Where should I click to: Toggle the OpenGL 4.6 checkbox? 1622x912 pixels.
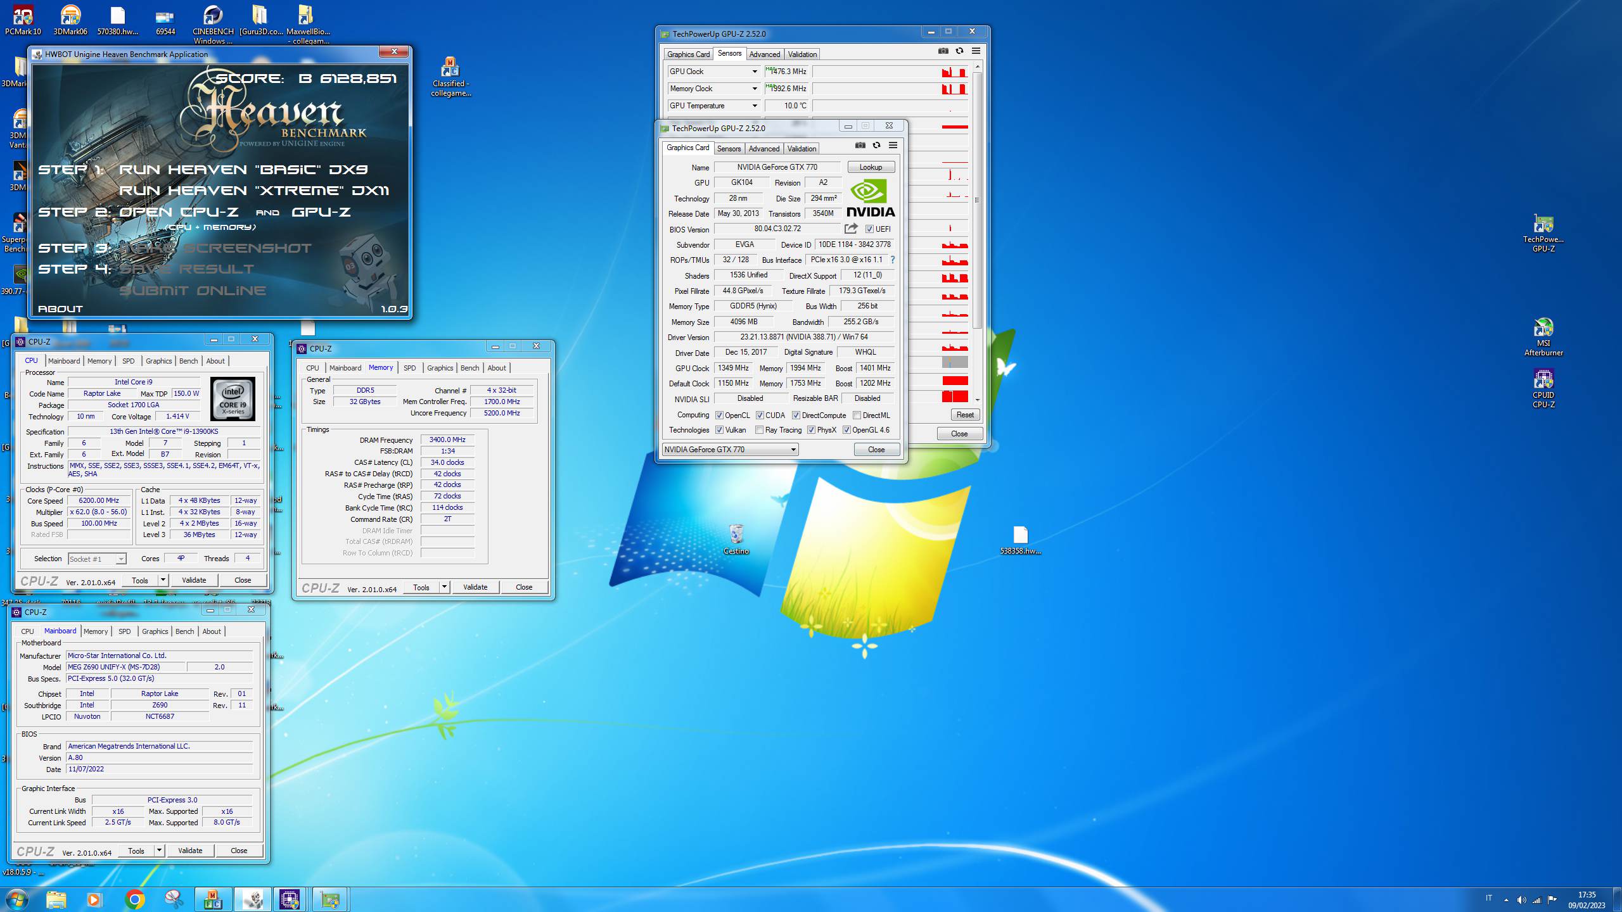(846, 430)
